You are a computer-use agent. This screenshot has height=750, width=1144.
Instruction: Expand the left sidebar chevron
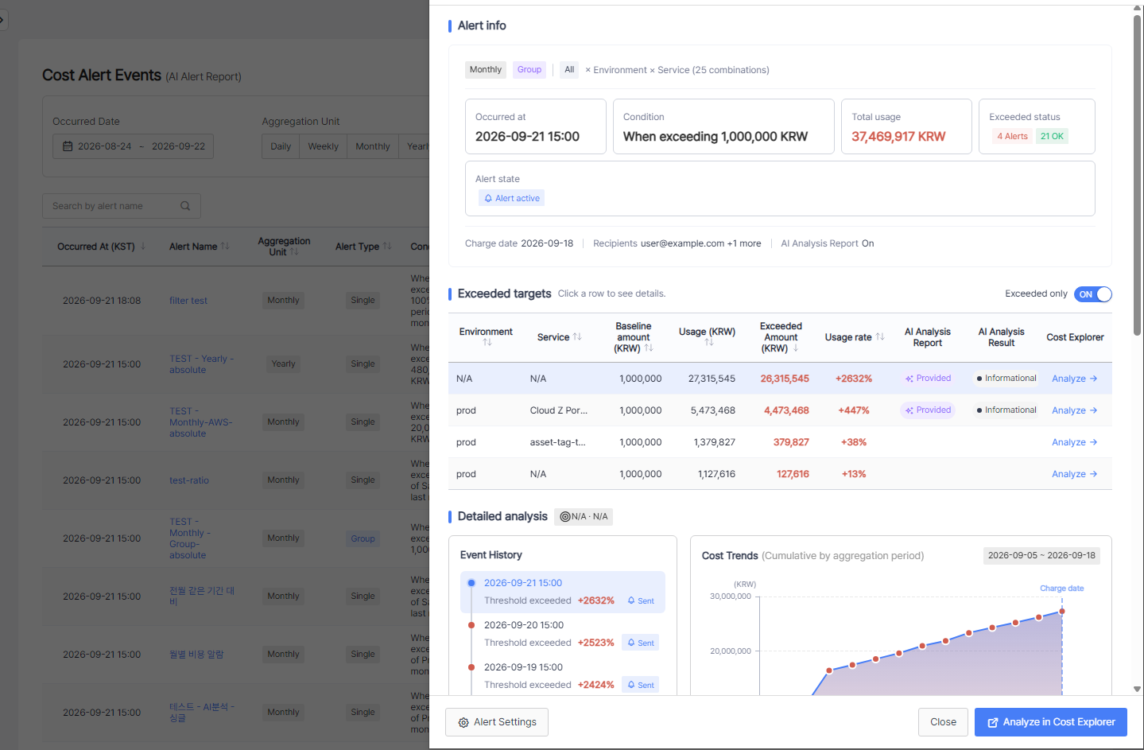[2, 19]
